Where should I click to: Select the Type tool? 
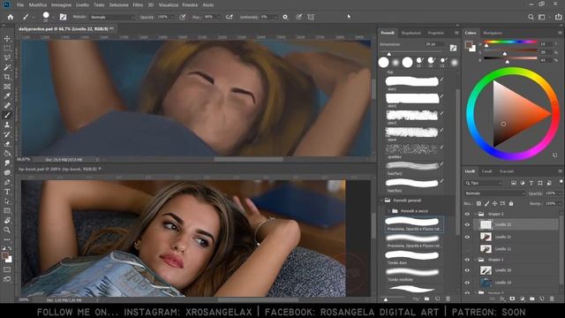(x=7, y=192)
